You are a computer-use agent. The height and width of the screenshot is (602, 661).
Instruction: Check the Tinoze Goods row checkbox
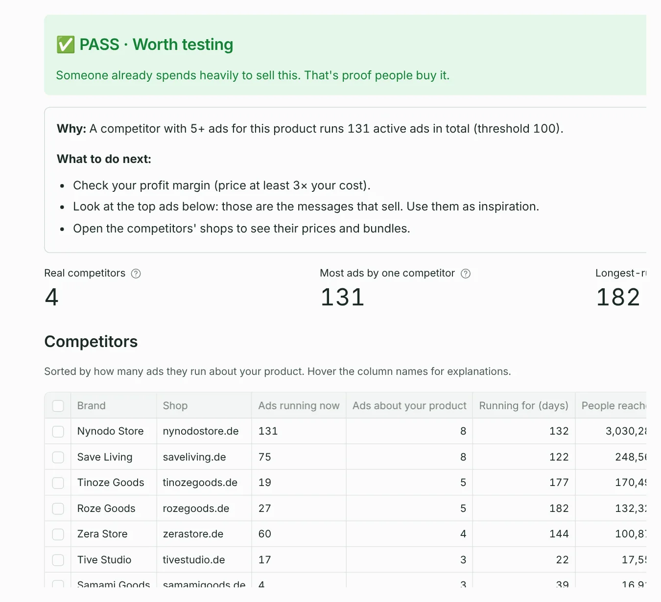click(x=58, y=483)
